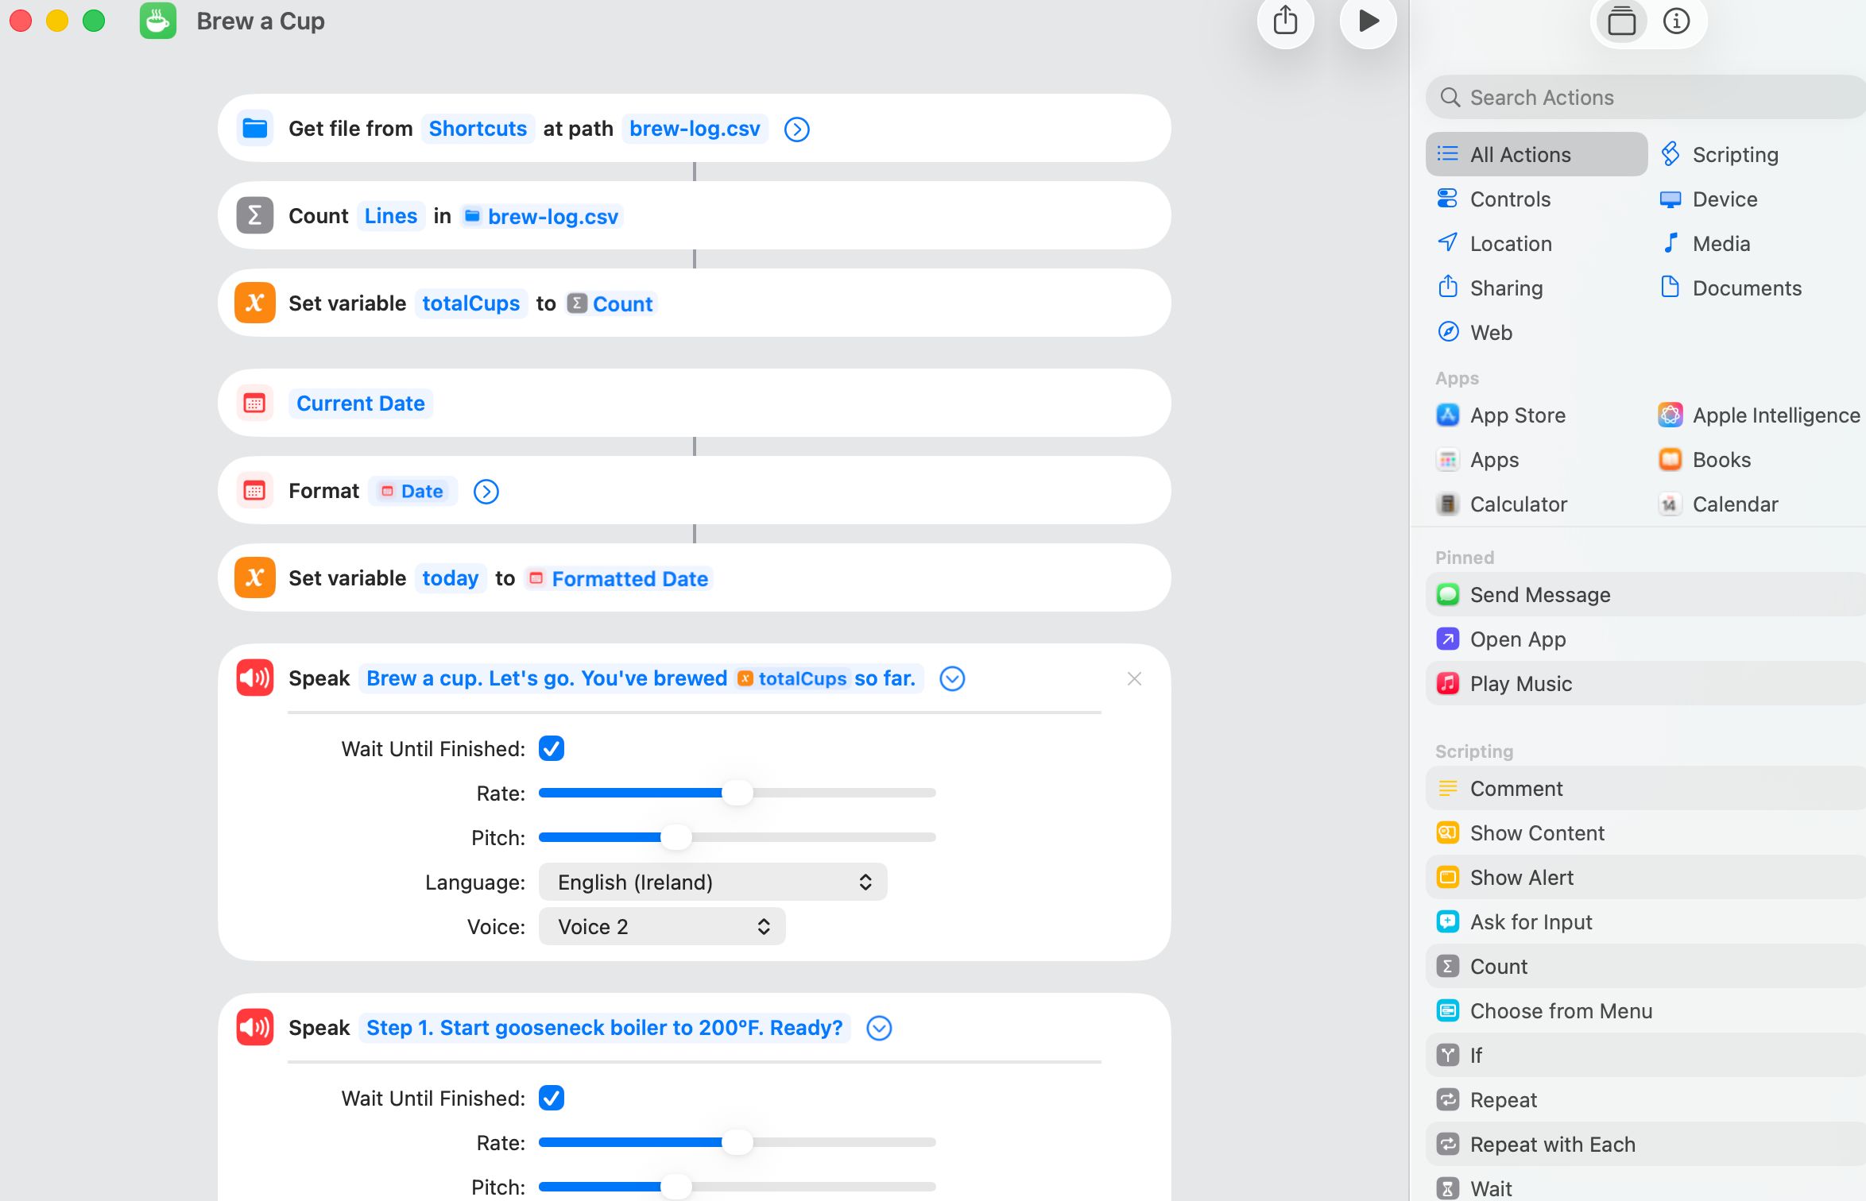Add pinned Play Music action

coord(1645,684)
